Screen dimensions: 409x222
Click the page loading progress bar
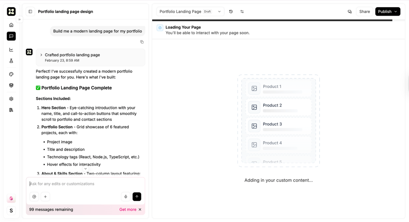pyautogui.click(x=278, y=20)
